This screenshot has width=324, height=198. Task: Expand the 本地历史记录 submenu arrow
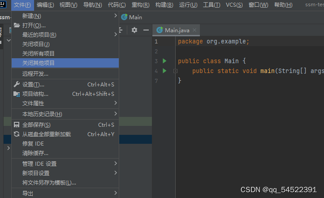(116, 114)
